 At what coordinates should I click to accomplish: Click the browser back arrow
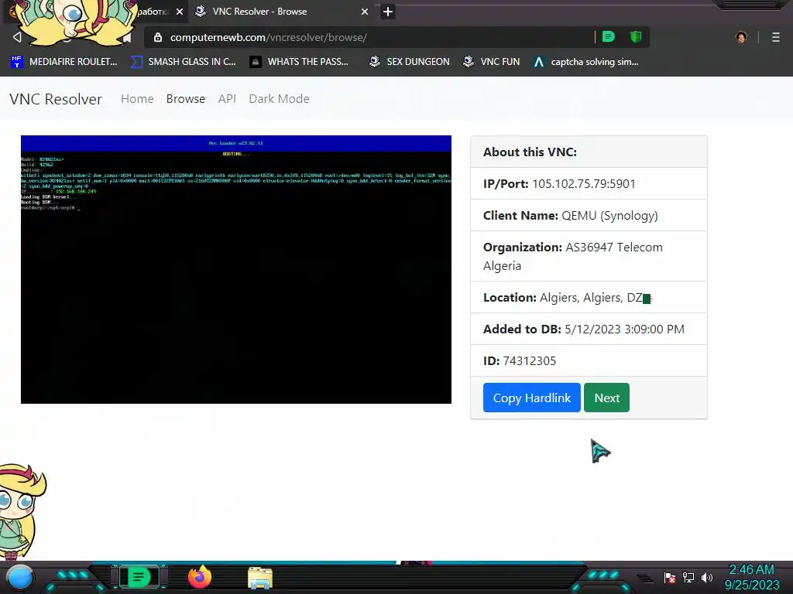17,37
